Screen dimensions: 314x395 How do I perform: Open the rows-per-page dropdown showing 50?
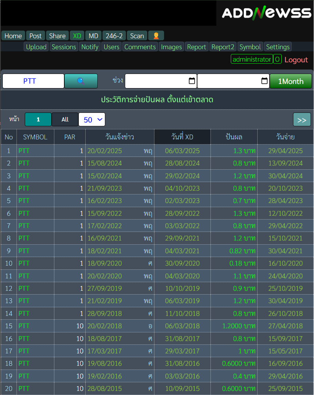click(92, 120)
